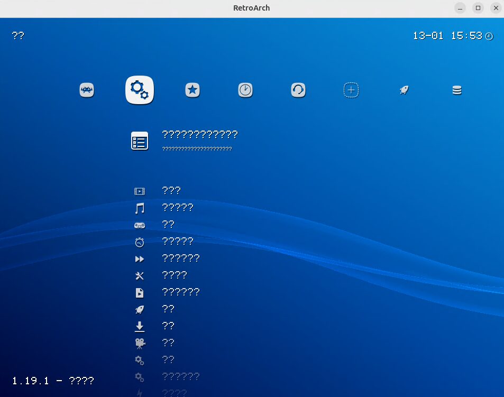This screenshot has height=397, width=504.
Task: Open Audio settings with music note icon
Action: 140,208
